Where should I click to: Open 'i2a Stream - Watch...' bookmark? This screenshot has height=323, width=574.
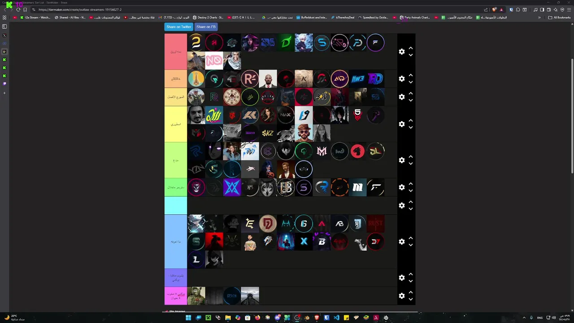click(x=35, y=17)
